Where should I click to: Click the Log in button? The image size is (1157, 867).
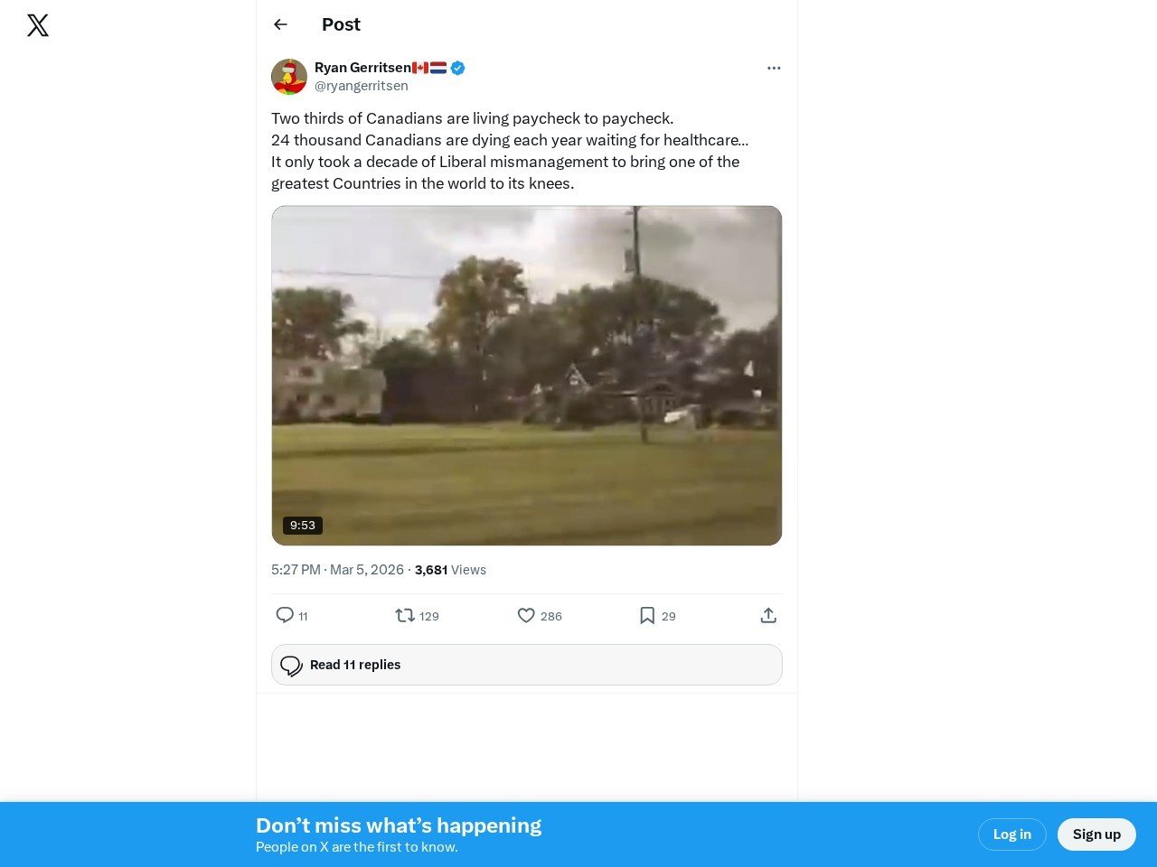click(x=1011, y=834)
